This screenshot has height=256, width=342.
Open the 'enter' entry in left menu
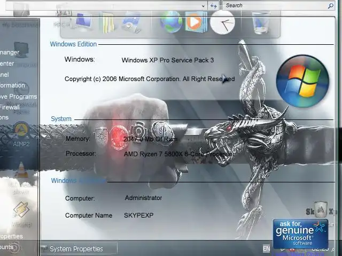[x=7, y=63]
